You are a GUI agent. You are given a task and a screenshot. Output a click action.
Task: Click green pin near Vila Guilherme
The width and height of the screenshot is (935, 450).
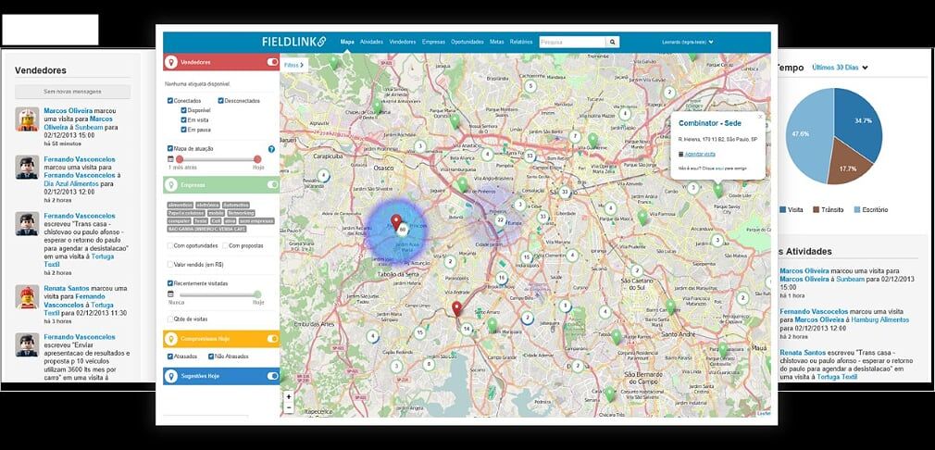coord(592,140)
